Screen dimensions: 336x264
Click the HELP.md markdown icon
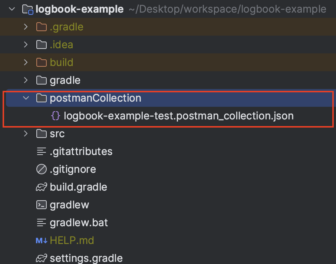(41, 241)
